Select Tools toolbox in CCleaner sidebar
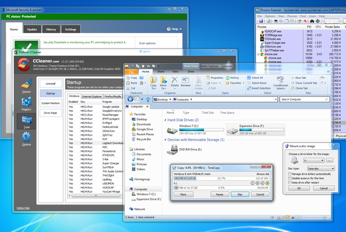The width and height of the screenshot is (346, 232). [26, 121]
